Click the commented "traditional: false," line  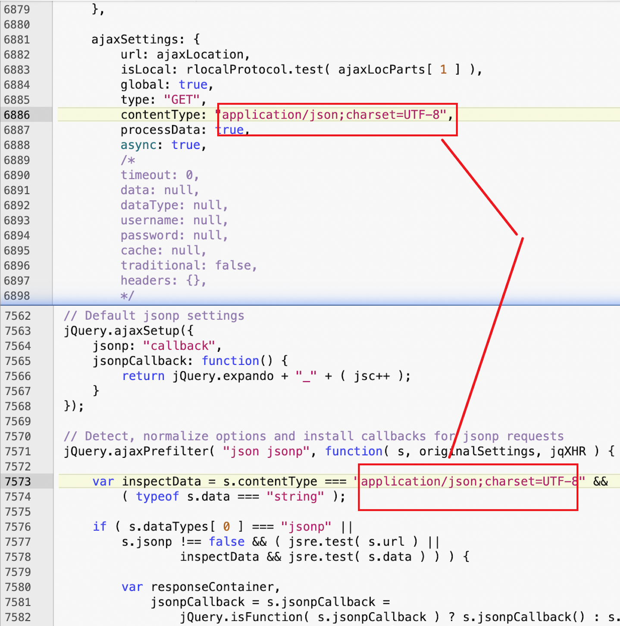(x=189, y=266)
